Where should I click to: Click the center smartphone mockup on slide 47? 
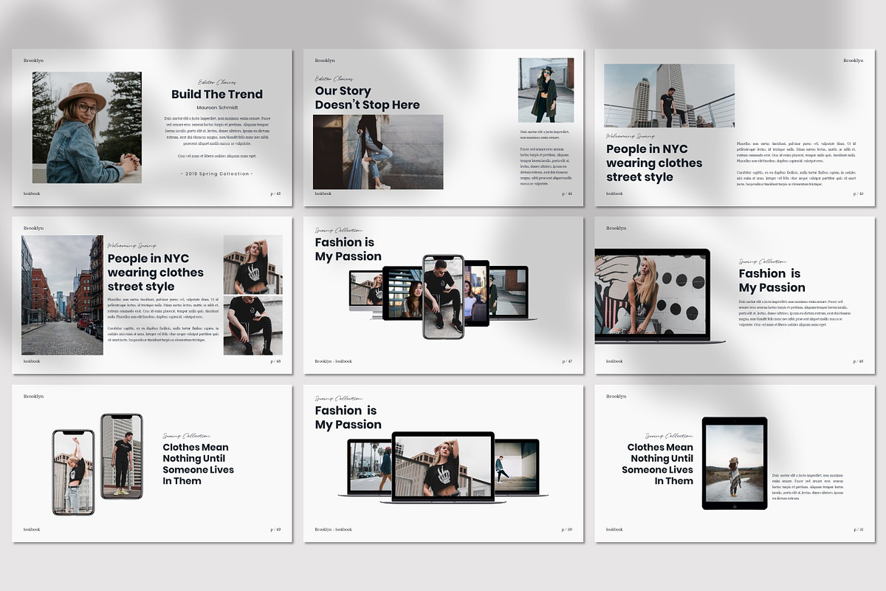point(443,297)
